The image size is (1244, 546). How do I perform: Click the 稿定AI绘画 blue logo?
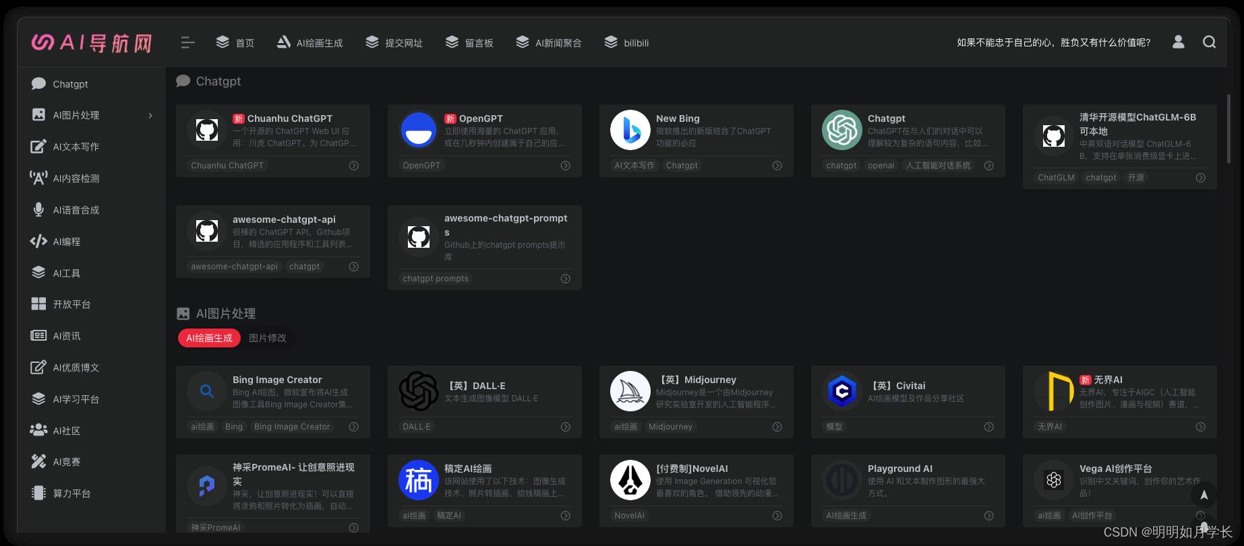tap(419, 480)
